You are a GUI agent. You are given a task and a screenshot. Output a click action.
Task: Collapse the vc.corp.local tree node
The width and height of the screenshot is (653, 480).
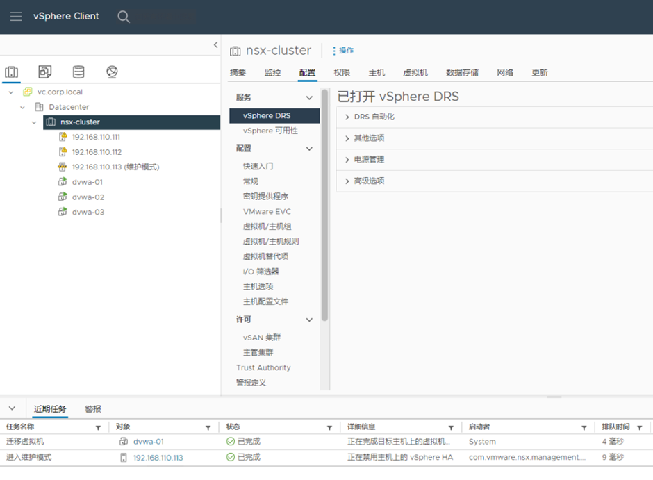(11, 92)
